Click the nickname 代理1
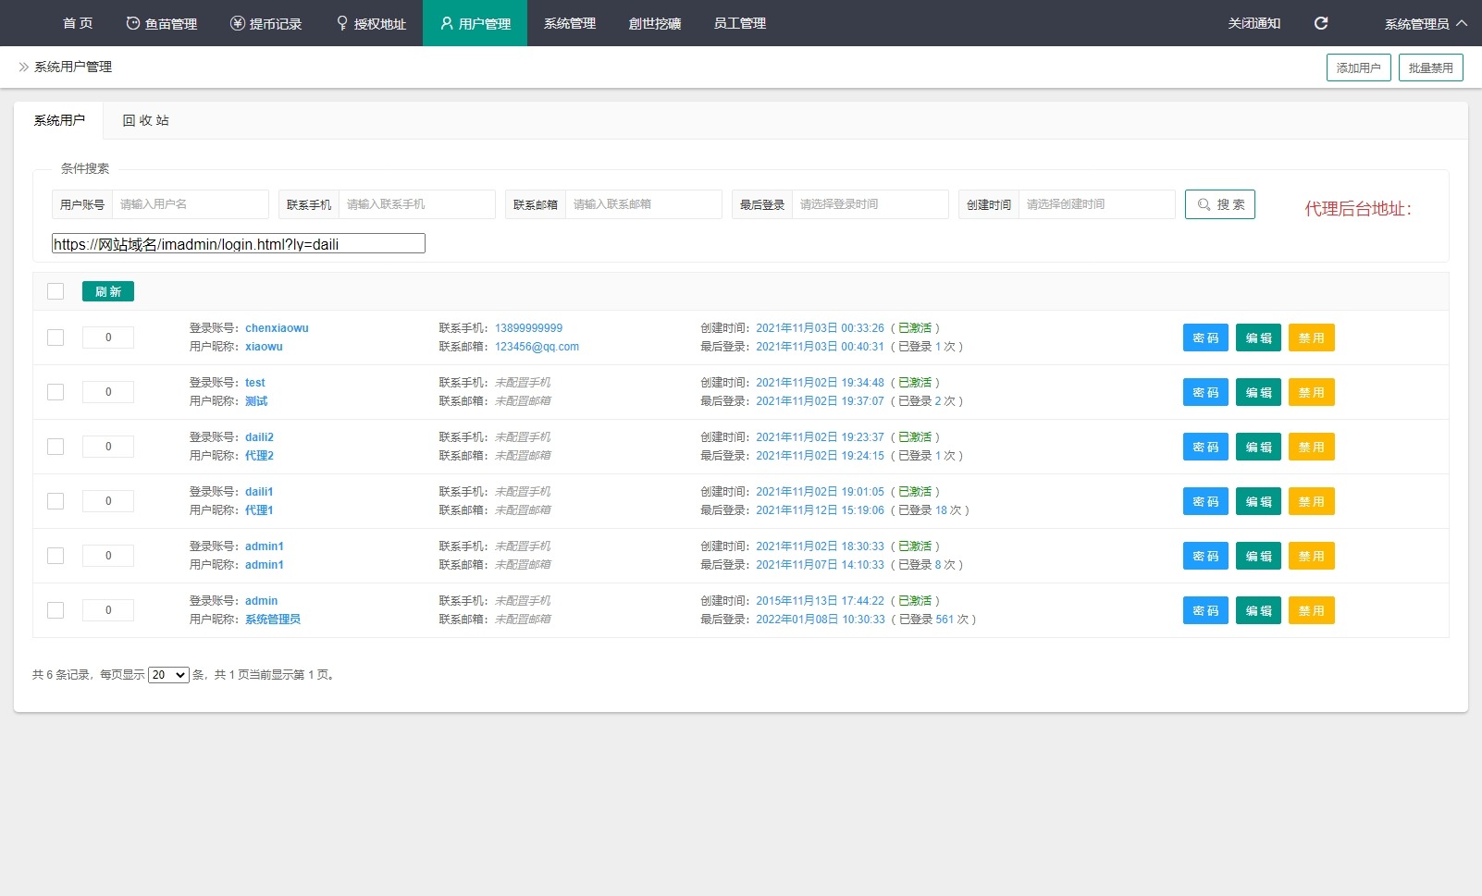The height and width of the screenshot is (896, 1482). 259,510
